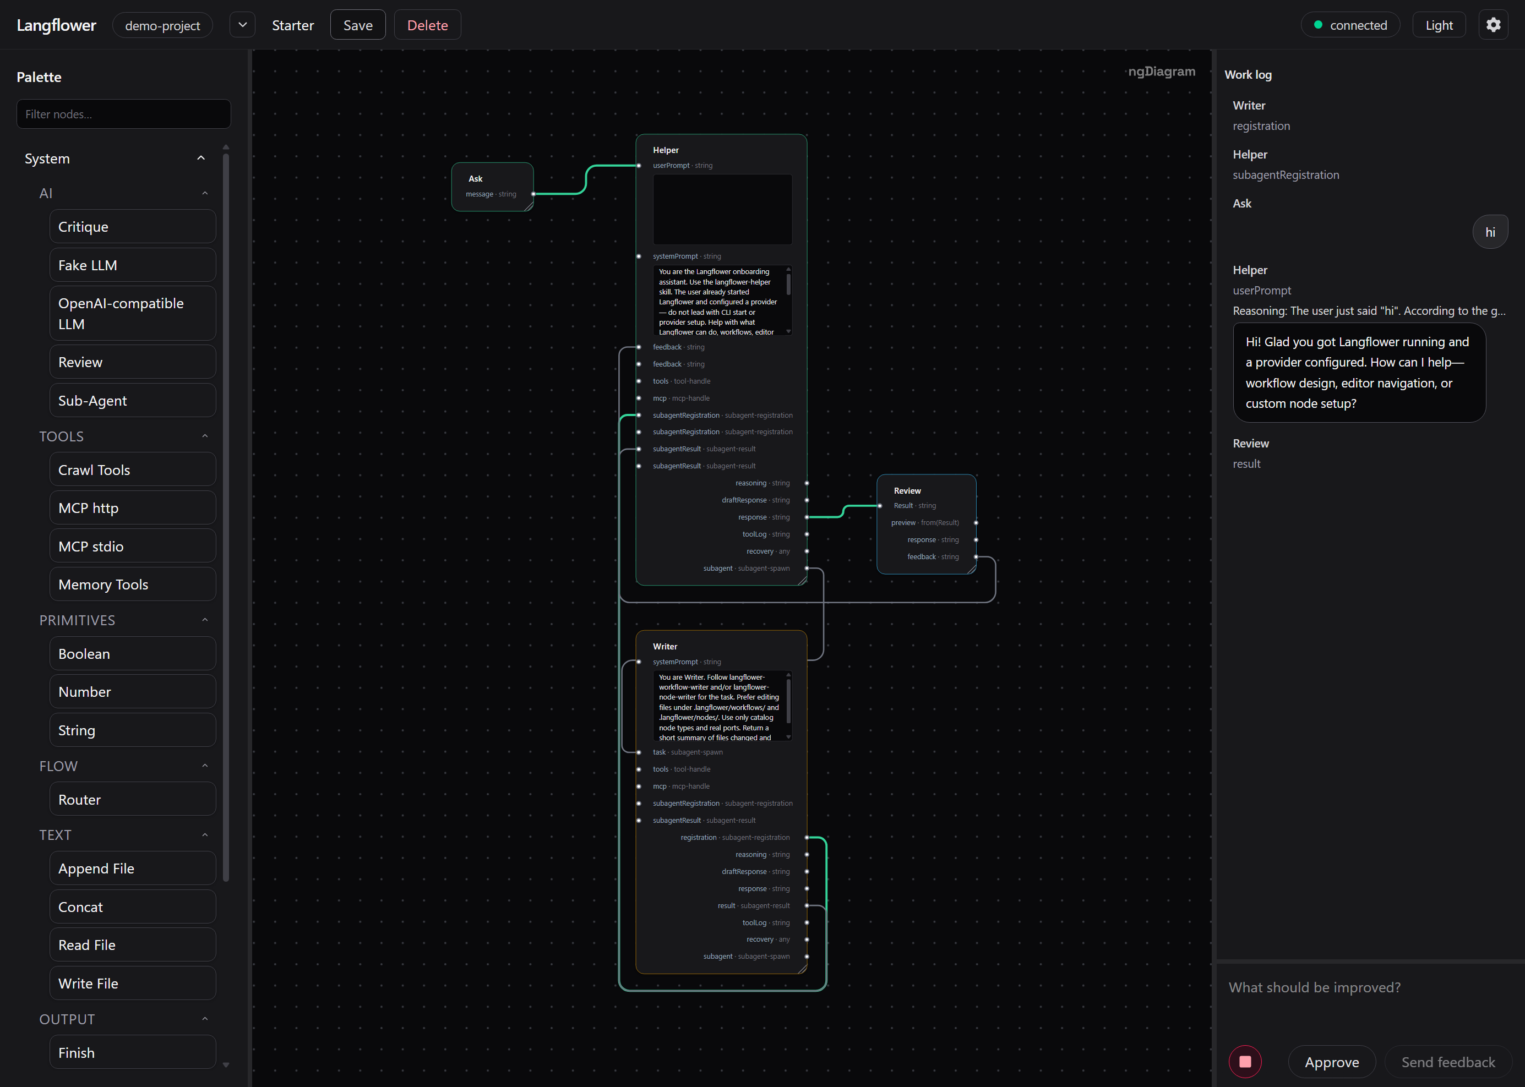Select the Write File palette node
1525x1087 pixels.
(x=133, y=983)
